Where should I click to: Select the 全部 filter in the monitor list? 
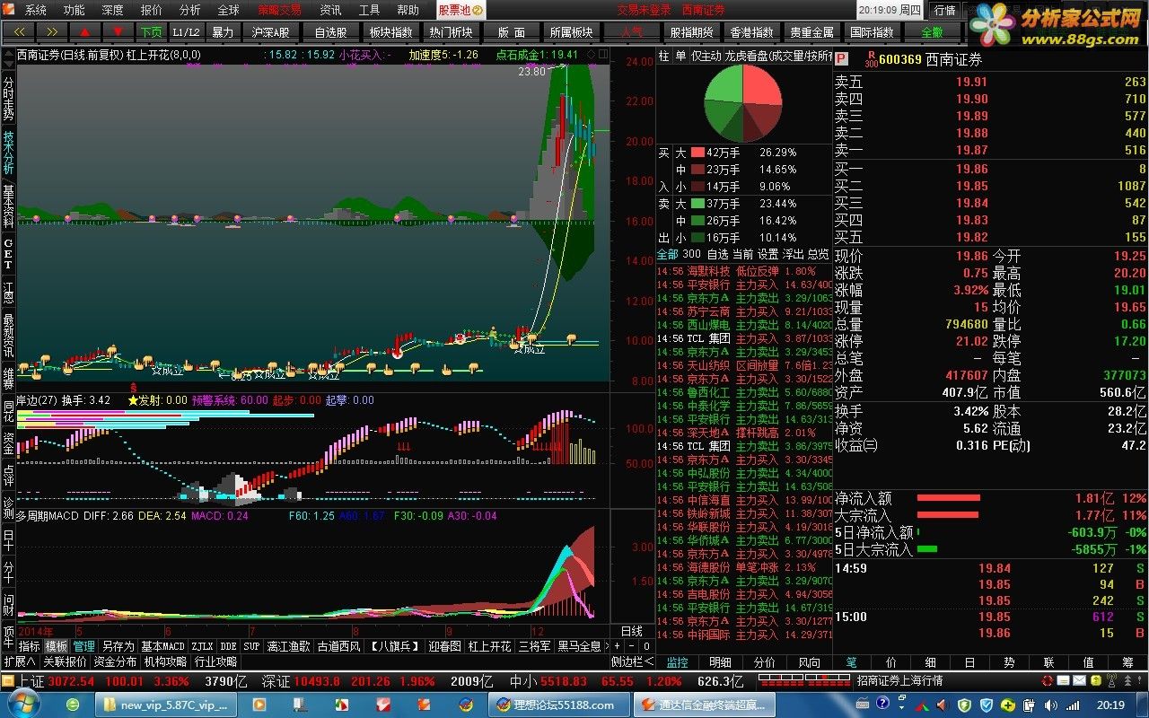pos(667,254)
